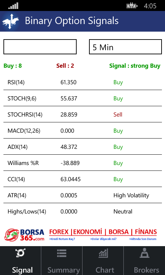Open the Brokers person icon

(144, 253)
